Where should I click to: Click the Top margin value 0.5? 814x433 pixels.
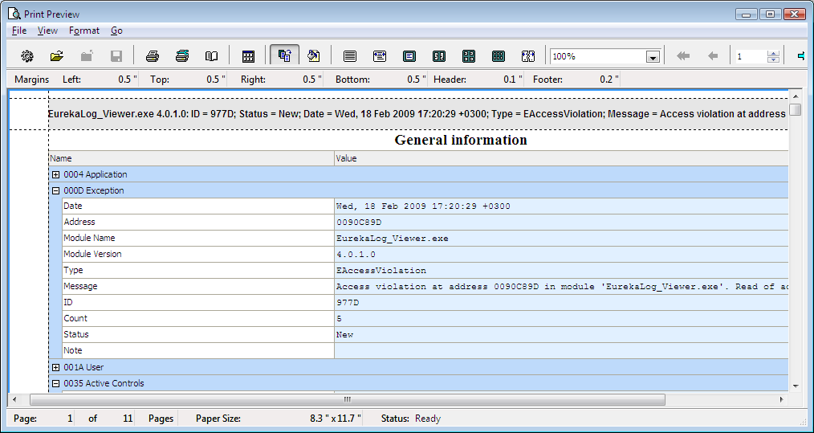(216, 80)
